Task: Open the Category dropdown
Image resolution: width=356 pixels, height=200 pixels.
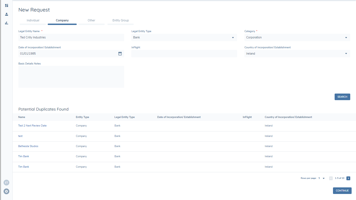Action: (x=346, y=38)
